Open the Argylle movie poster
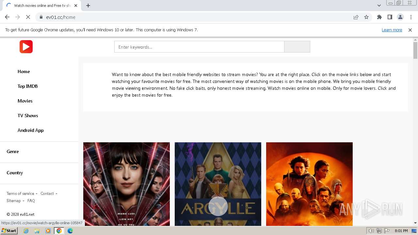 tap(218, 184)
